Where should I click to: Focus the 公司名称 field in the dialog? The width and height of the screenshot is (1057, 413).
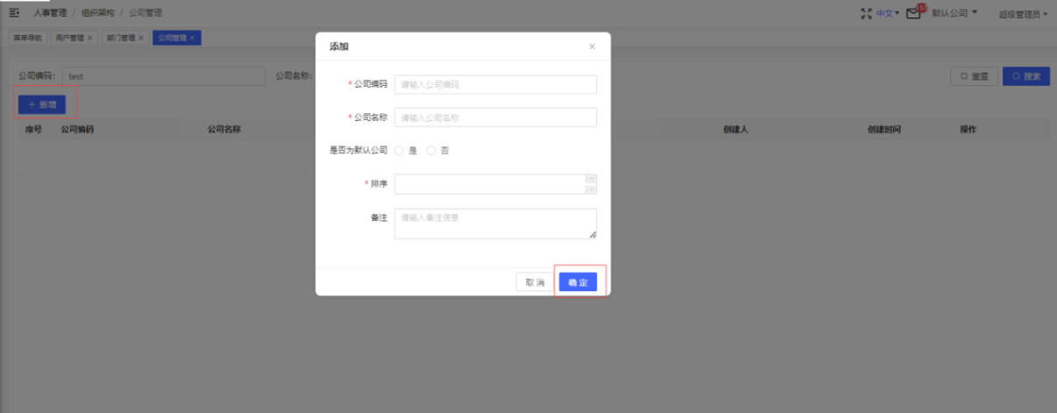495,117
